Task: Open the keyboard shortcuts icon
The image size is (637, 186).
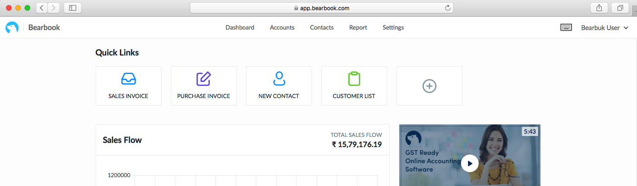Action: (566, 28)
